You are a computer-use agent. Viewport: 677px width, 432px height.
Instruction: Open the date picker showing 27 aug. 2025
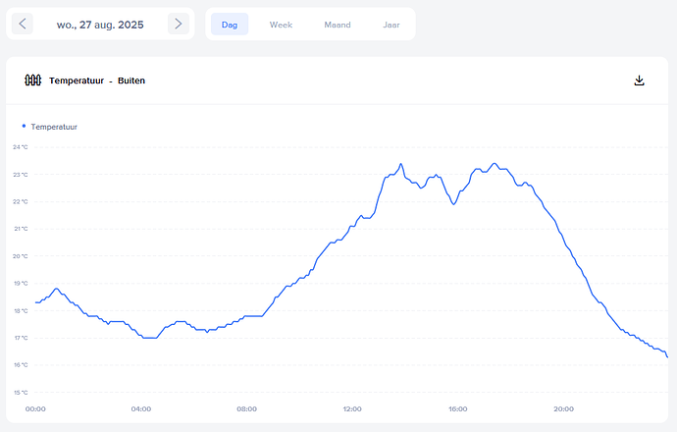pyautogui.click(x=101, y=24)
